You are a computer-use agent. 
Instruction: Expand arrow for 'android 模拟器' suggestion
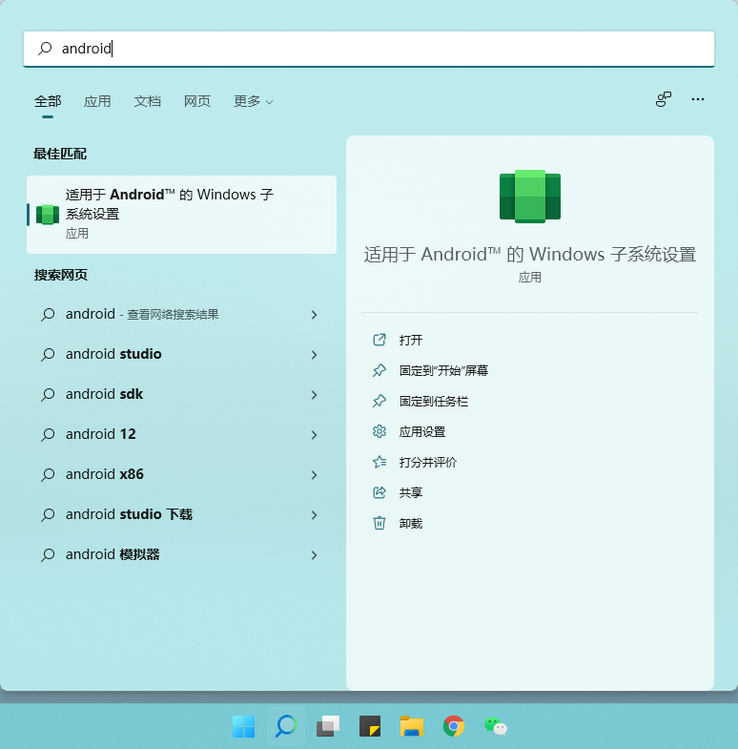(x=314, y=555)
